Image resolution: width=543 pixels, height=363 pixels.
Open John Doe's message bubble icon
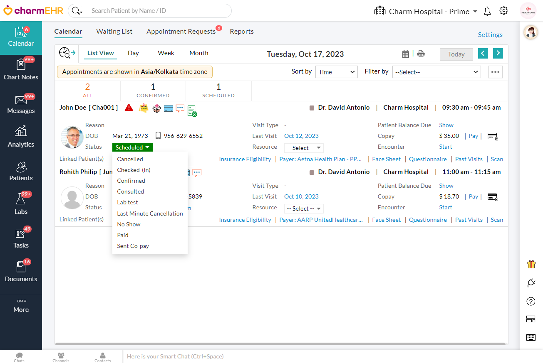pyautogui.click(x=180, y=108)
